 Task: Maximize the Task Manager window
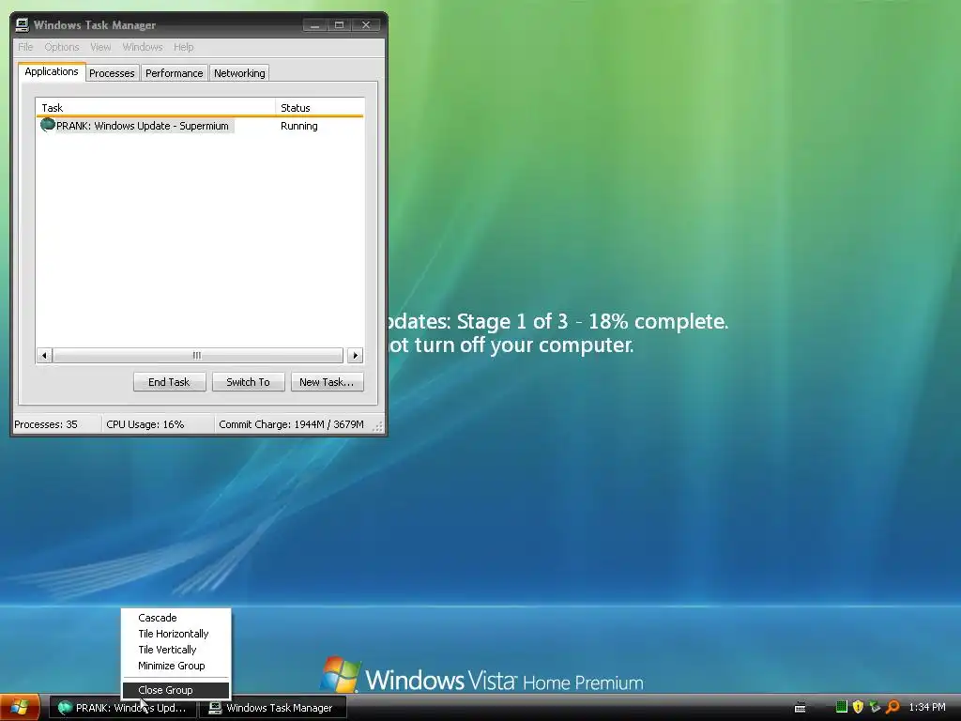(x=340, y=25)
